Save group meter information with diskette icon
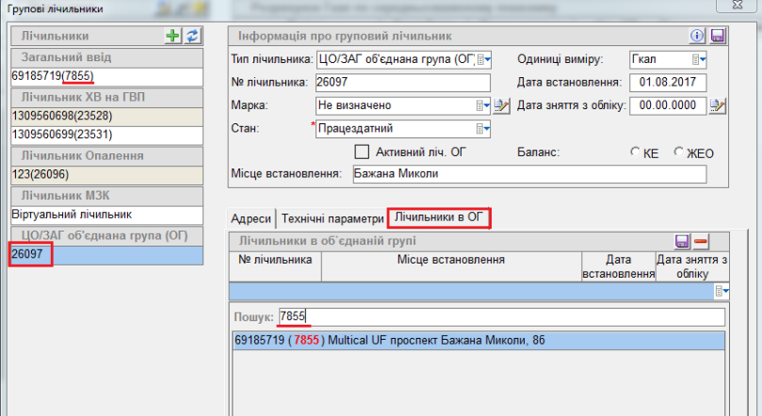This screenshot has width=762, height=416. 717,36
